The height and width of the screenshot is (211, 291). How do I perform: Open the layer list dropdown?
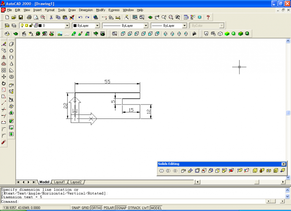pos(67,26)
